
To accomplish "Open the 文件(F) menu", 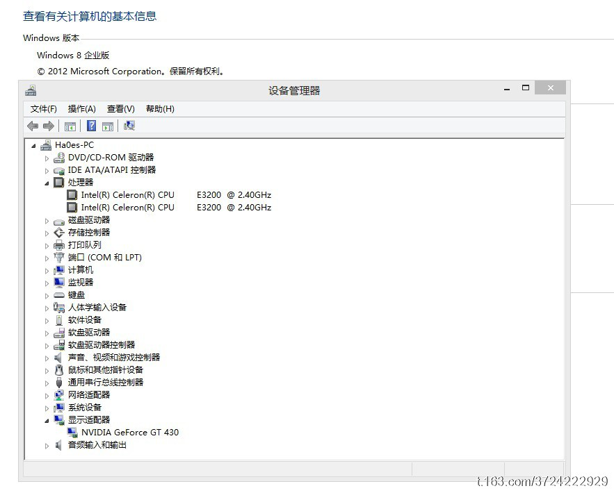I will (x=44, y=109).
